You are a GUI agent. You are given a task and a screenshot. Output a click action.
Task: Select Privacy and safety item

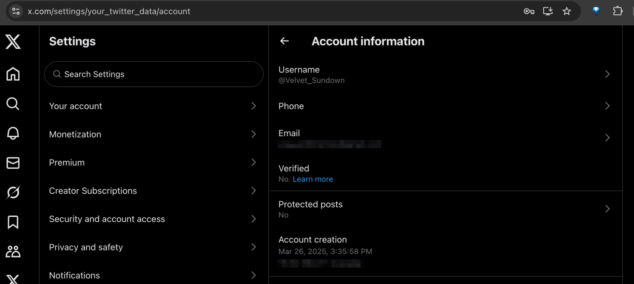pyautogui.click(x=154, y=247)
